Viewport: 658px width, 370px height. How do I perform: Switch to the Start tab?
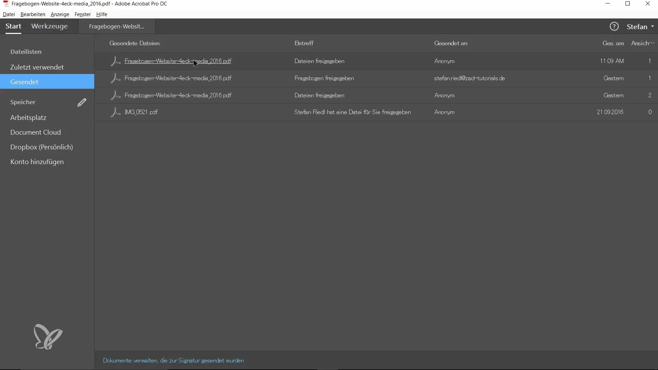tap(13, 26)
